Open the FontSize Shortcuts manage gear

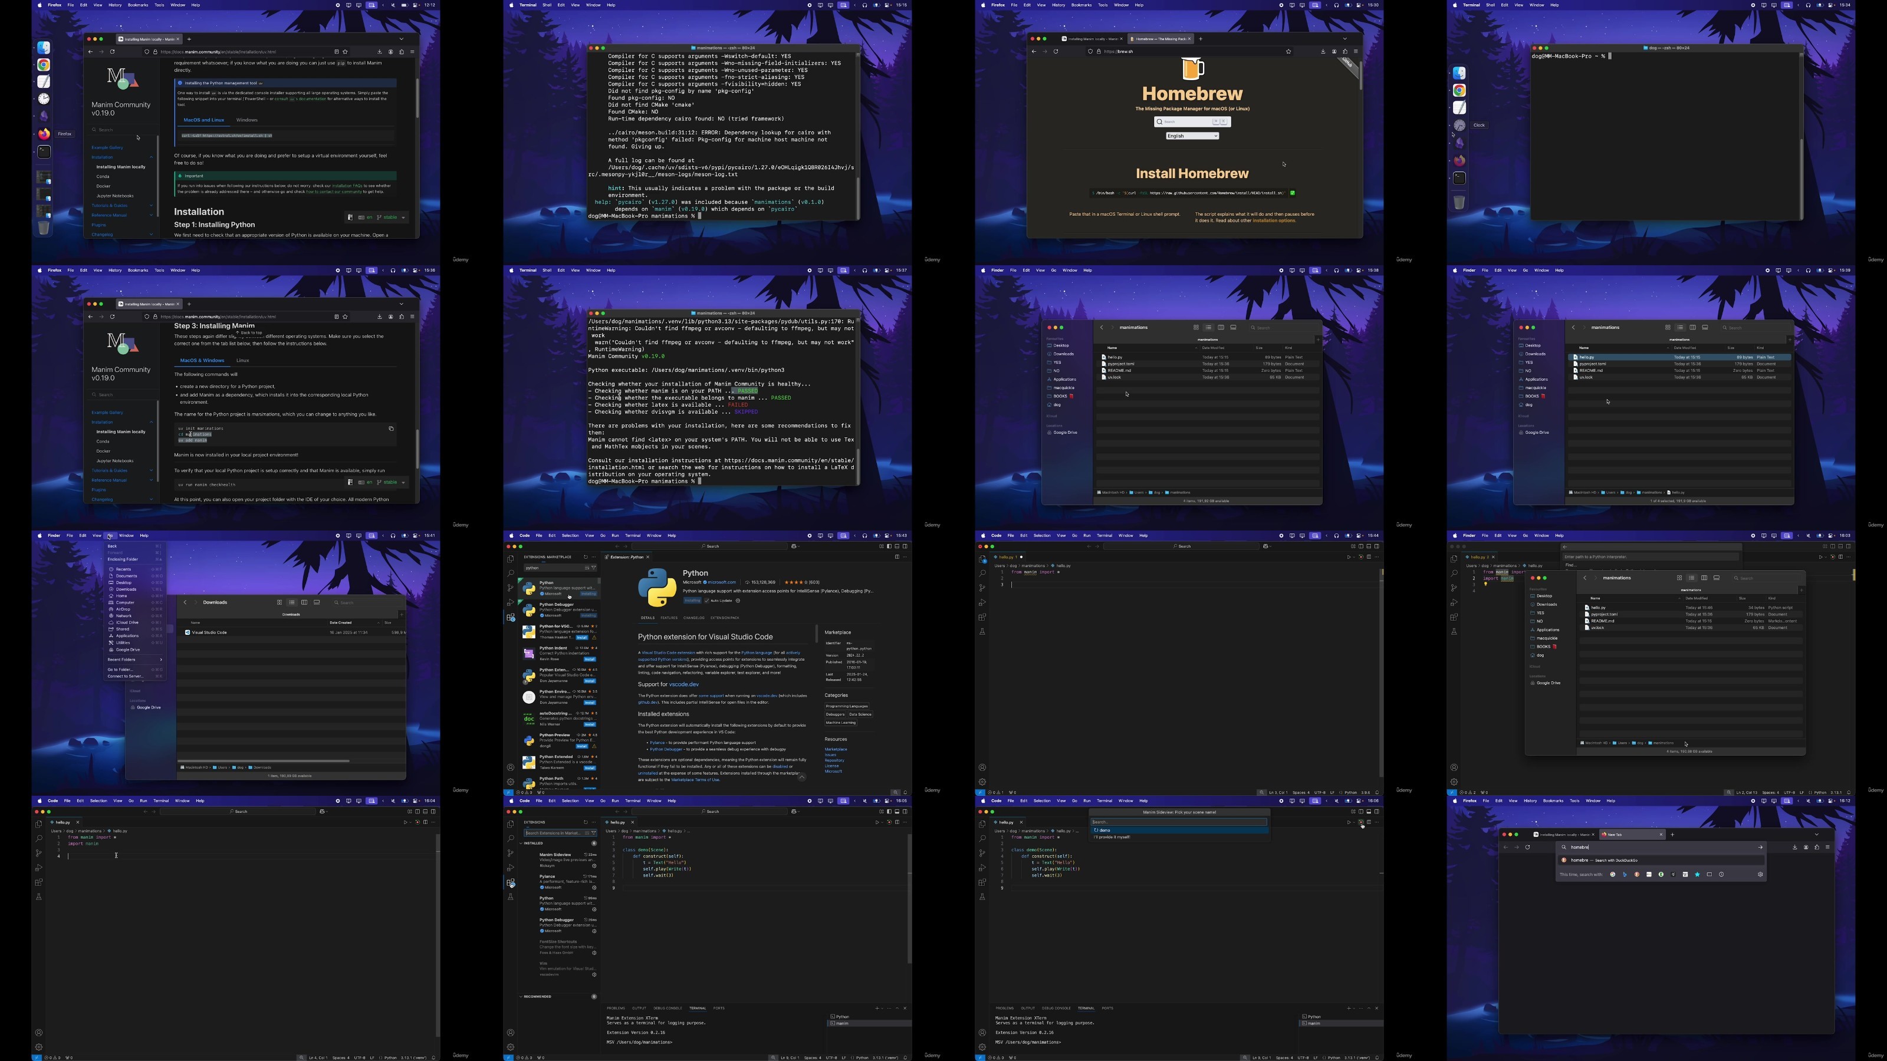coord(594,953)
